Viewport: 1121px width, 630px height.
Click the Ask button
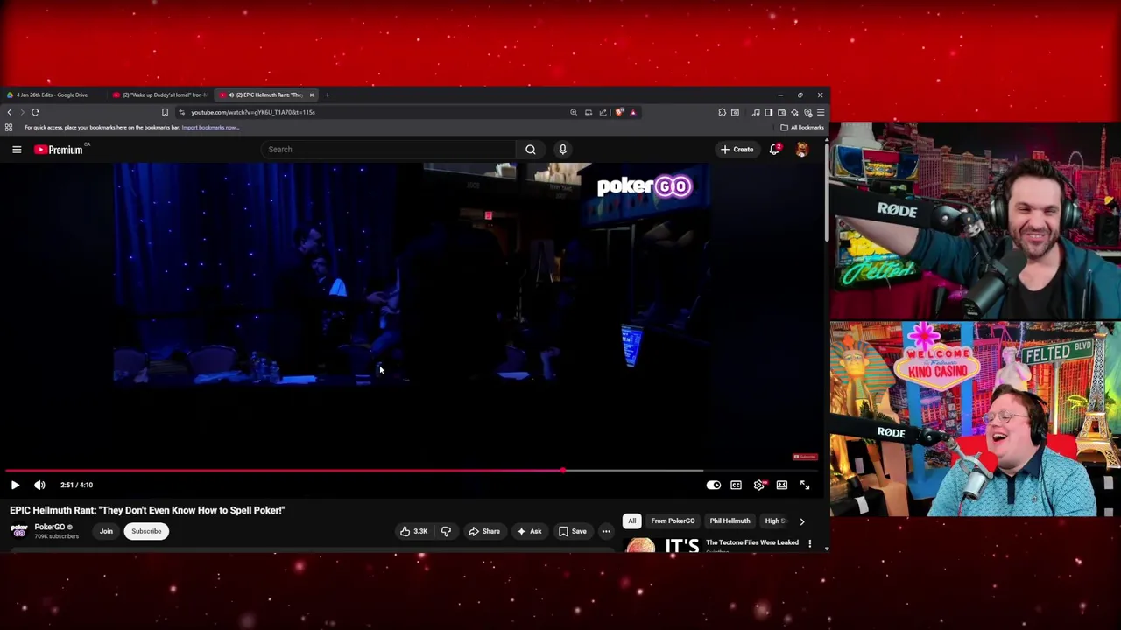tap(529, 531)
